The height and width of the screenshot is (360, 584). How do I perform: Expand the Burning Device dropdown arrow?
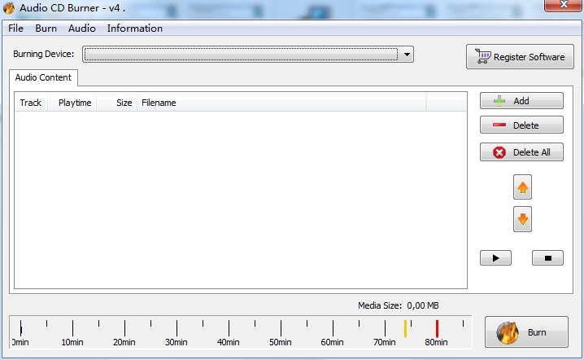coord(407,55)
